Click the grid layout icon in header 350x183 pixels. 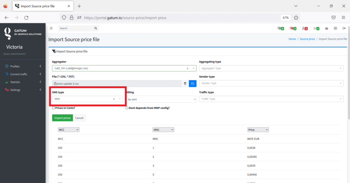click(335, 28)
